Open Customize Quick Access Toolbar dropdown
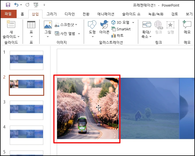The width and height of the screenshot is (195, 156). click(44, 5)
